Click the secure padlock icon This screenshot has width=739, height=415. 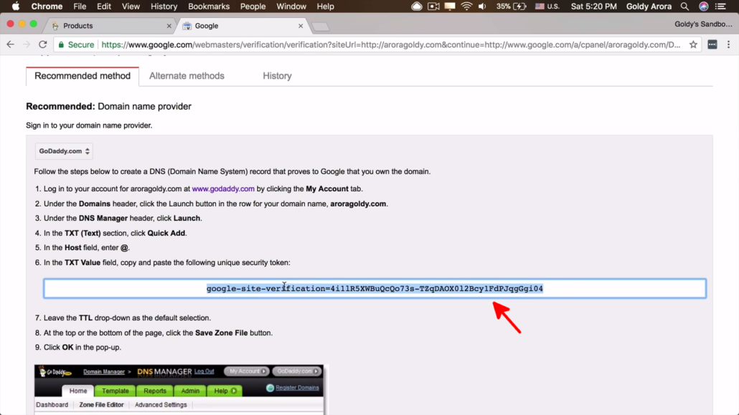coord(61,44)
